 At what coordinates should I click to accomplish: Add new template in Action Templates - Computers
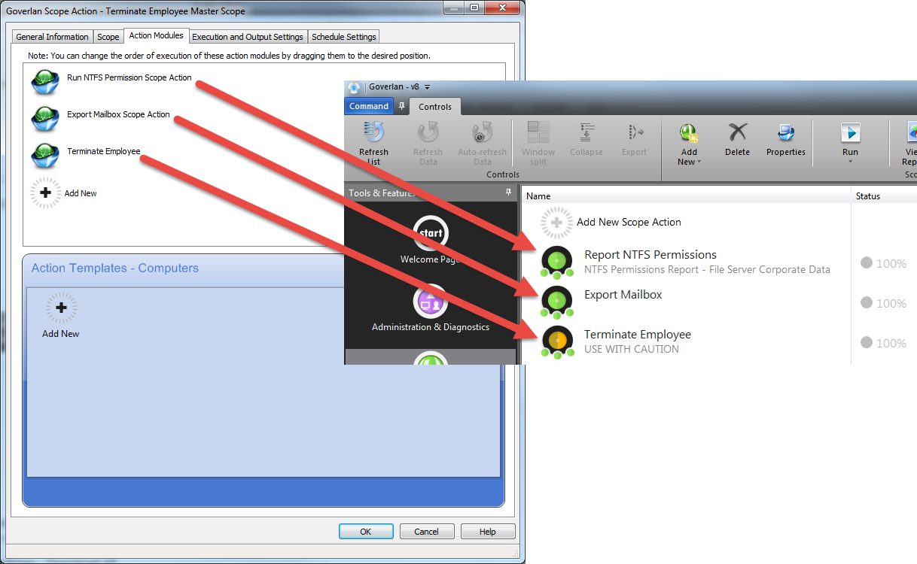tap(61, 308)
